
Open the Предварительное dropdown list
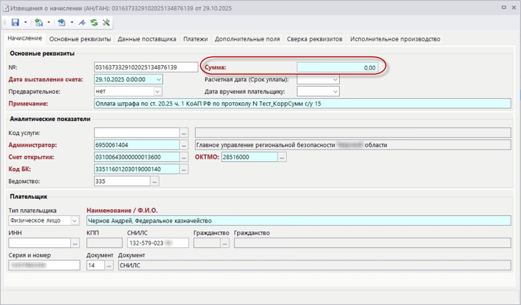pyautogui.click(x=158, y=91)
